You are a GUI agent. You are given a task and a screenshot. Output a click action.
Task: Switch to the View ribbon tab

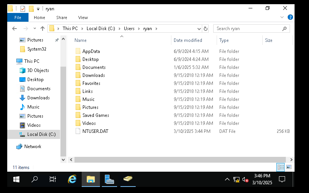pyautogui.click(x=83, y=18)
